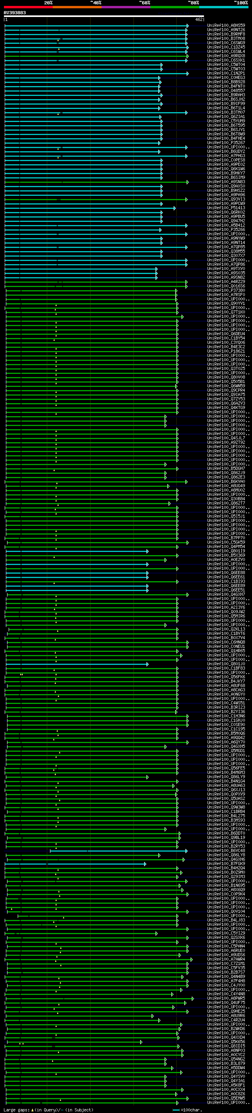Select the query name AV393883
The image size is (252, 1113).
coord(15,13)
